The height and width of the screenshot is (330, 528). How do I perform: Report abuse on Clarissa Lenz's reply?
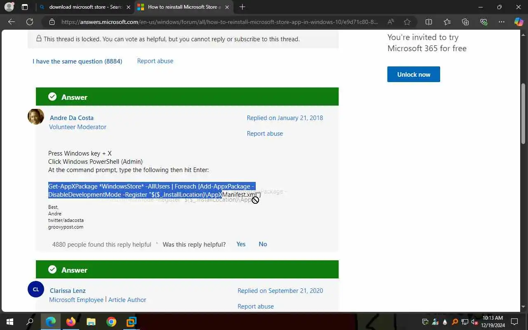pyautogui.click(x=256, y=306)
